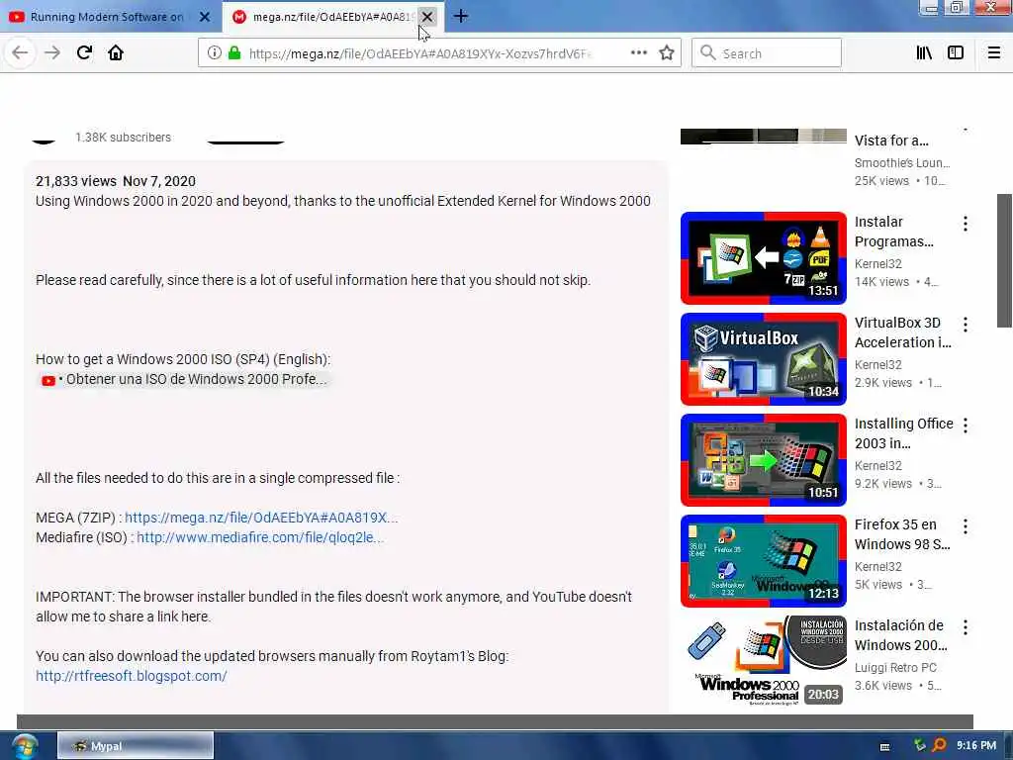Open Firefox 35 en Windows 98 thumbnail
Screen dimensions: 1013x760
(x=763, y=560)
